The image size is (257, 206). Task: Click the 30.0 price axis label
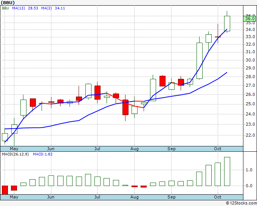[x=250, y=60]
